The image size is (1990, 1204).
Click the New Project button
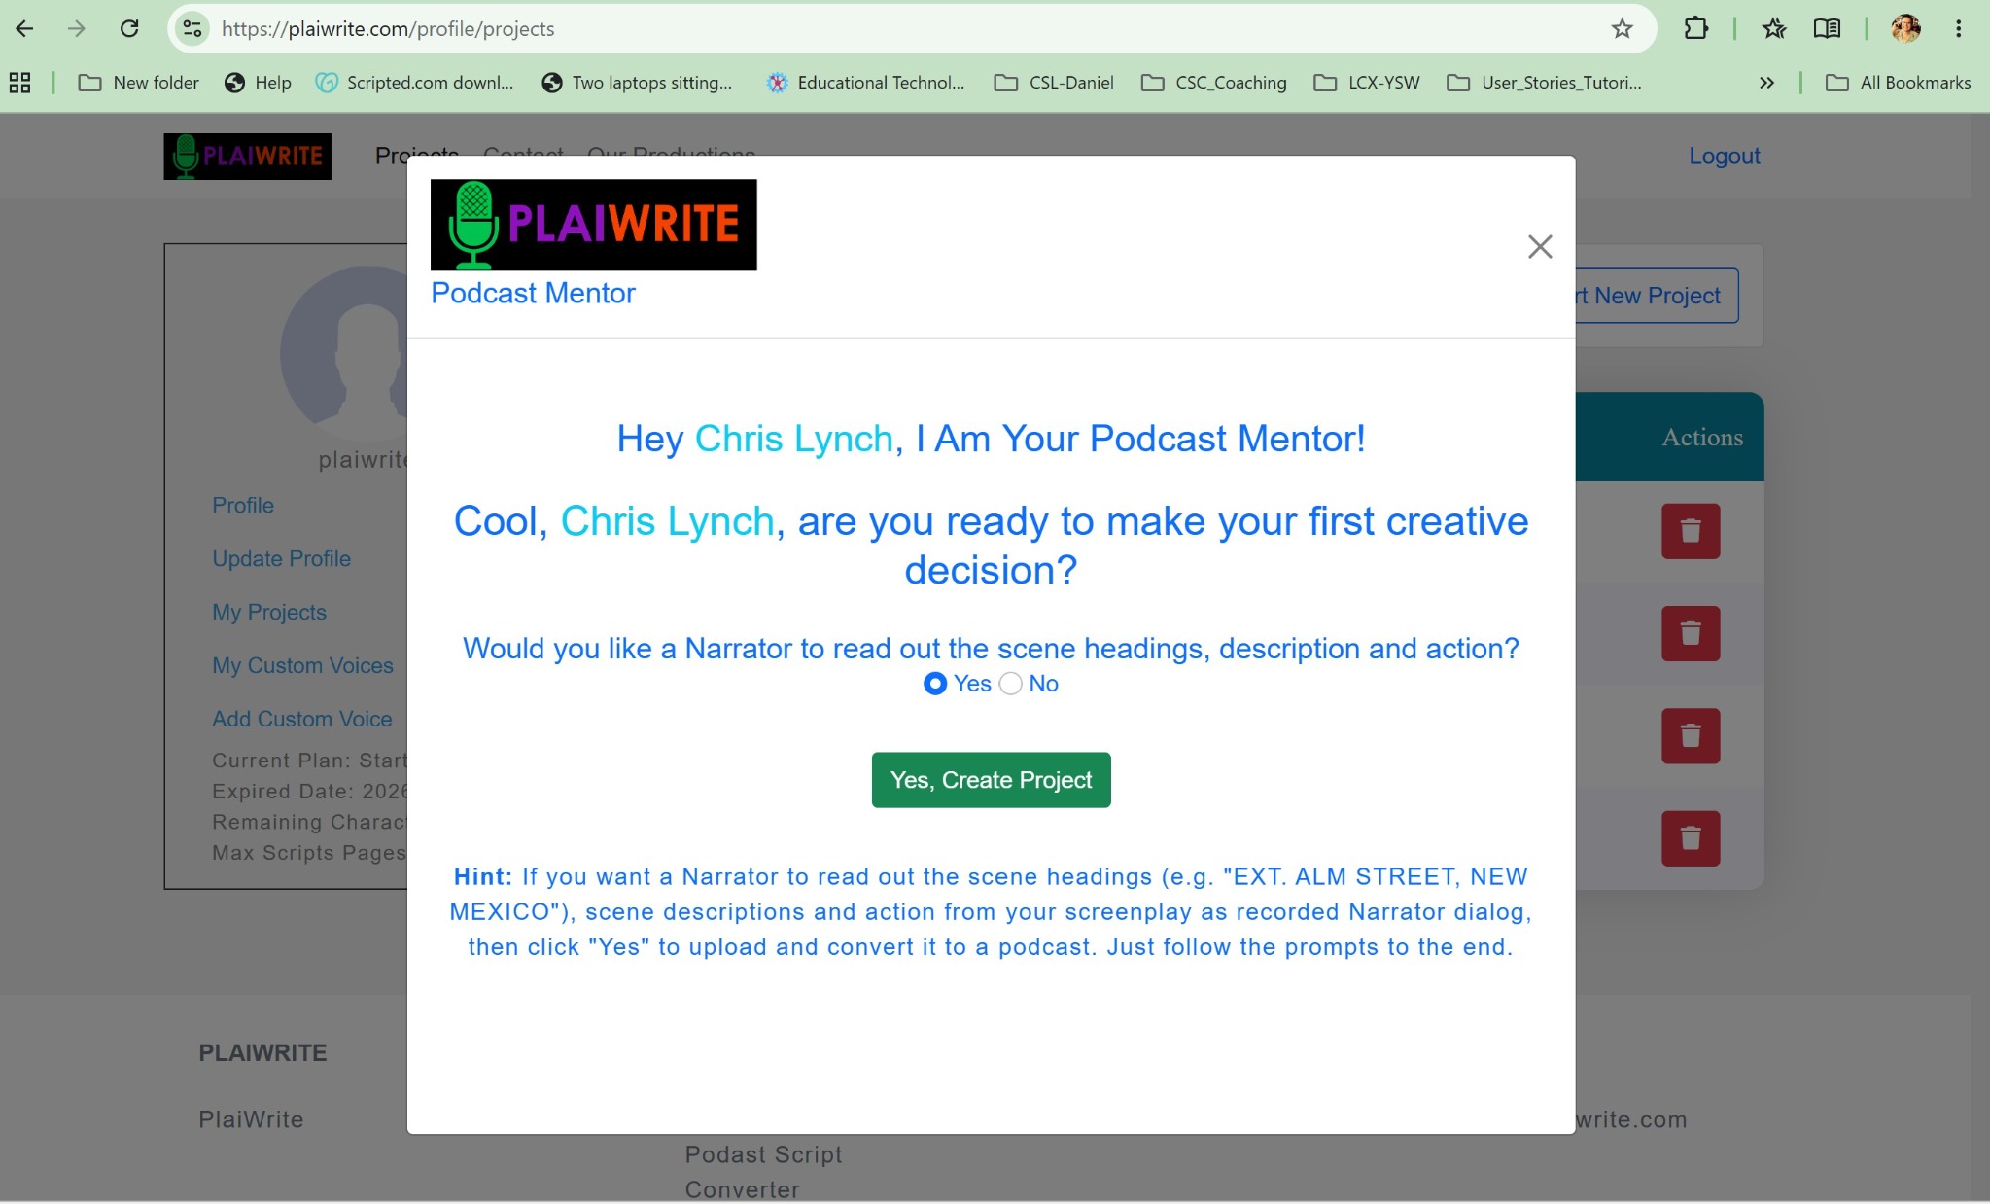[x=1656, y=296]
